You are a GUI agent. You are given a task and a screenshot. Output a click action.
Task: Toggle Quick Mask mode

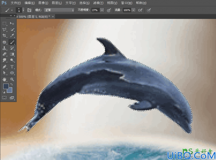[4, 98]
